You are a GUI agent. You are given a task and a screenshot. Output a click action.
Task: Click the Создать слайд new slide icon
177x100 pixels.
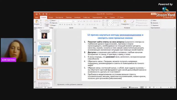point(47,21)
